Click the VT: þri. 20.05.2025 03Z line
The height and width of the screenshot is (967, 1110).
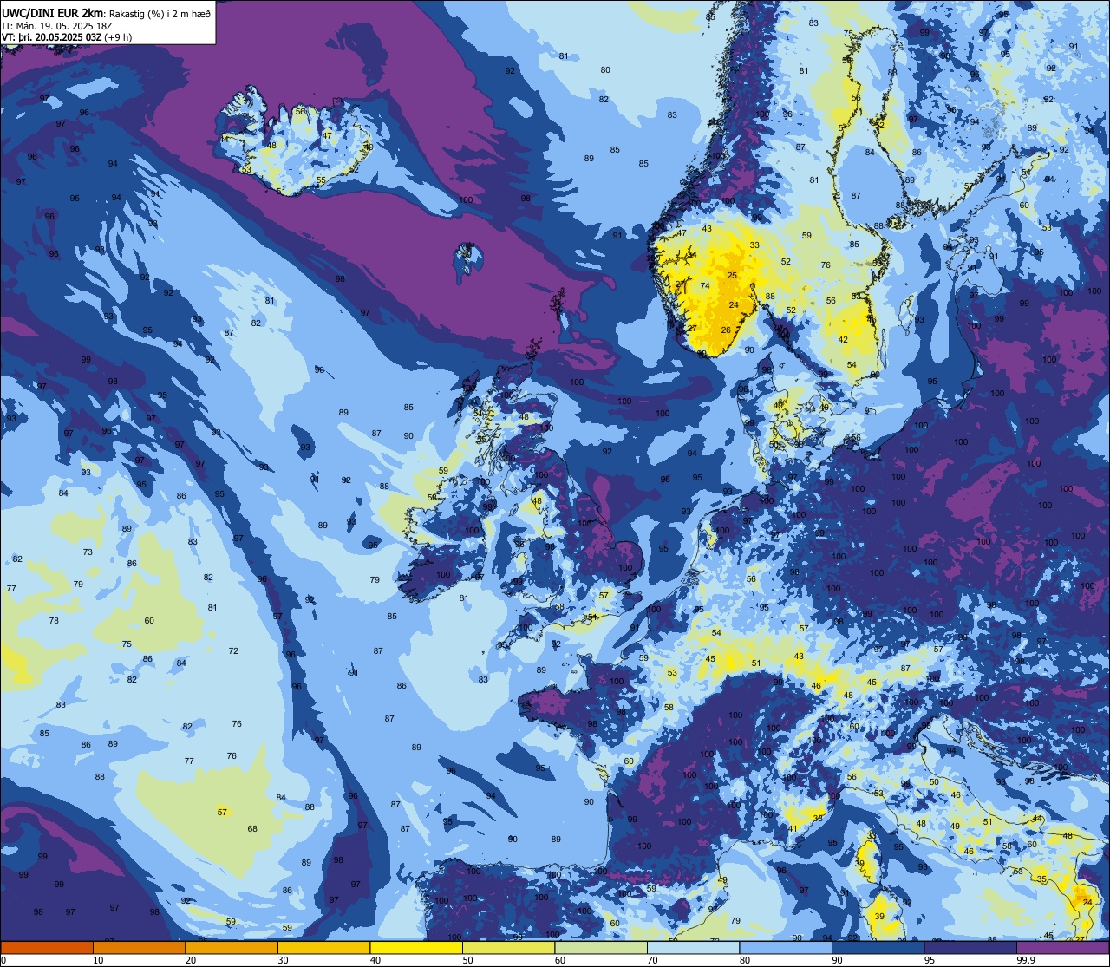(54, 37)
